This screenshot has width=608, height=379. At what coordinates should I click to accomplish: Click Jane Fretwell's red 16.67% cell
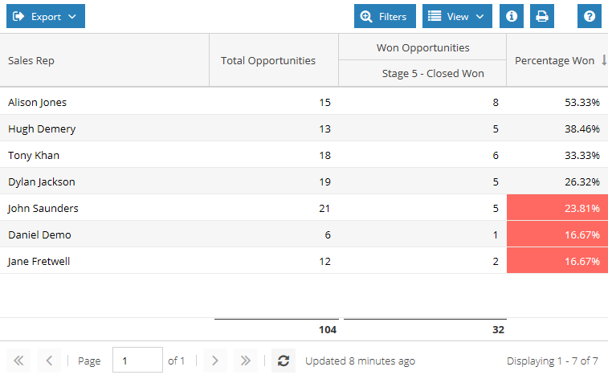(557, 261)
